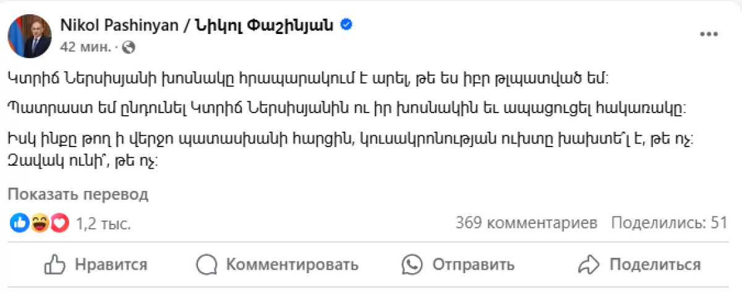Open the post's 42 мин. timestamp
This screenshot has width=742, height=293.
coord(85,46)
